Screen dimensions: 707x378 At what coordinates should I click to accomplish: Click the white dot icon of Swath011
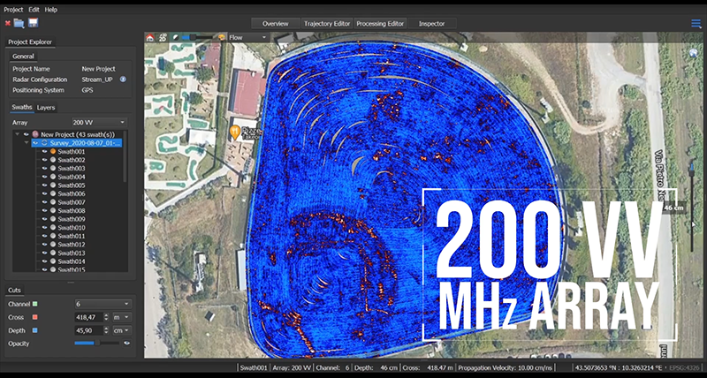pyautogui.click(x=53, y=236)
